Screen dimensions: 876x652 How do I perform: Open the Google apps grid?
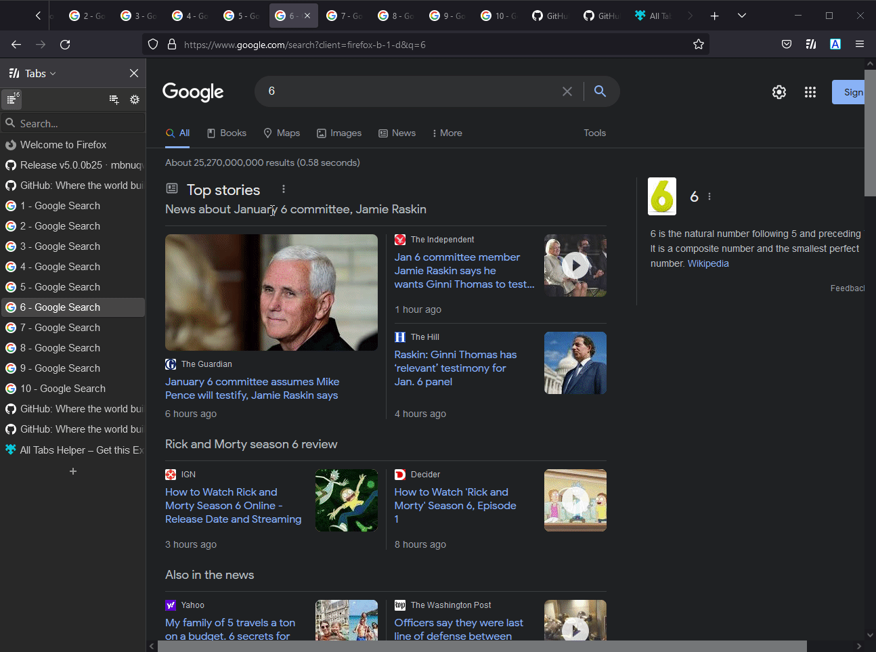(x=810, y=92)
